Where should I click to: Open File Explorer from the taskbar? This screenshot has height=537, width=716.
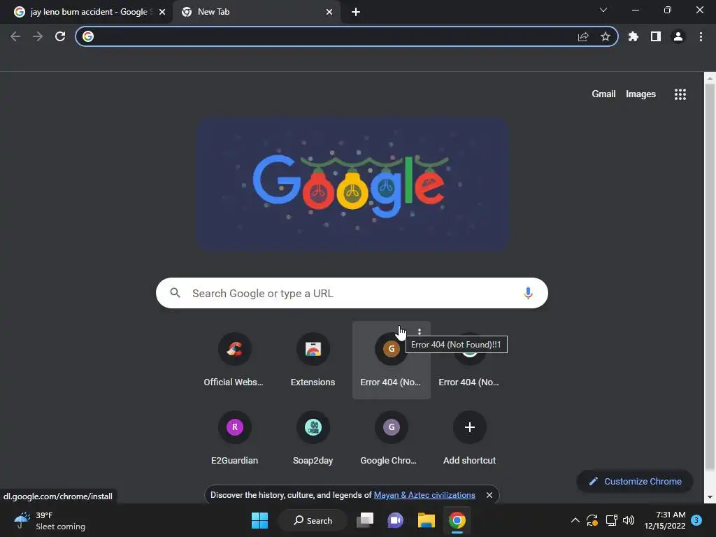tap(426, 520)
